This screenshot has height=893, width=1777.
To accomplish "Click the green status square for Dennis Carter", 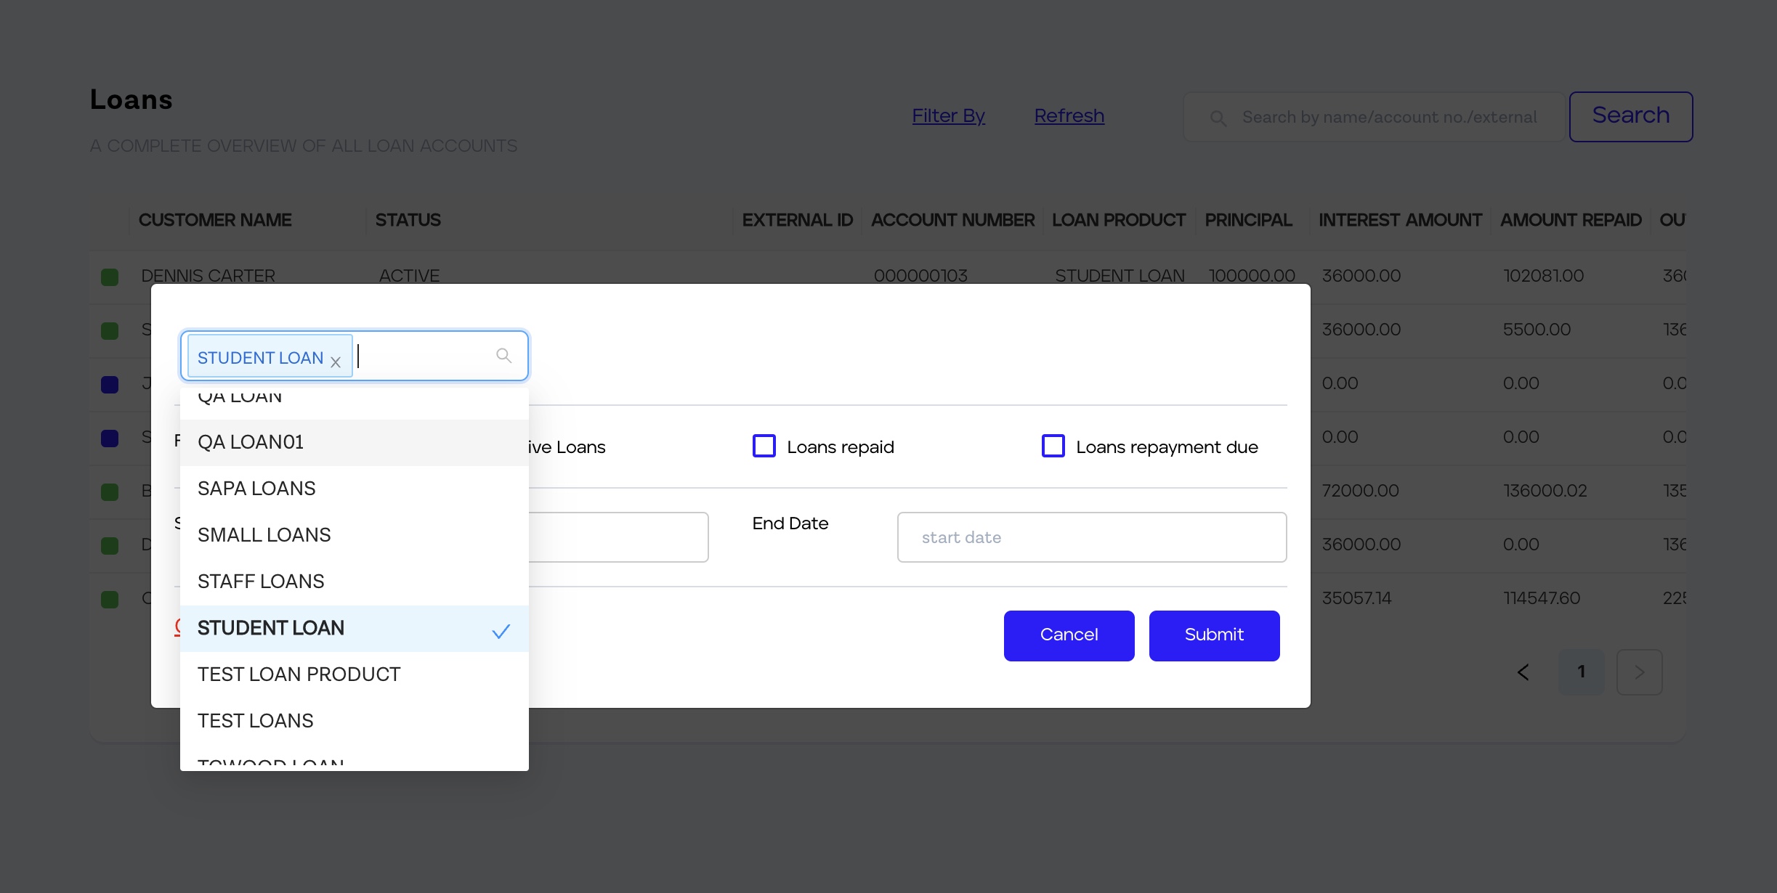I will point(110,277).
